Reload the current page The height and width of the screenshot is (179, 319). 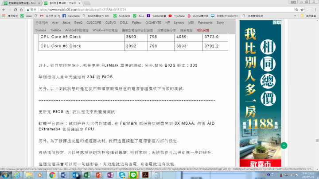[16, 10]
